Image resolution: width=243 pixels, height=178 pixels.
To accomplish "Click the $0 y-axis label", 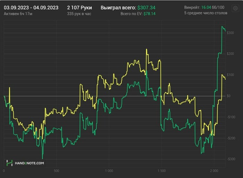I will click(228, 96).
